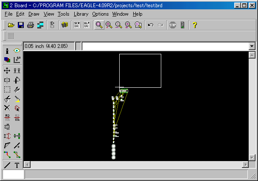The height and width of the screenshot is (181, 258).
Task: Select the Delete X tool
Action: click(x=7, y=108)
